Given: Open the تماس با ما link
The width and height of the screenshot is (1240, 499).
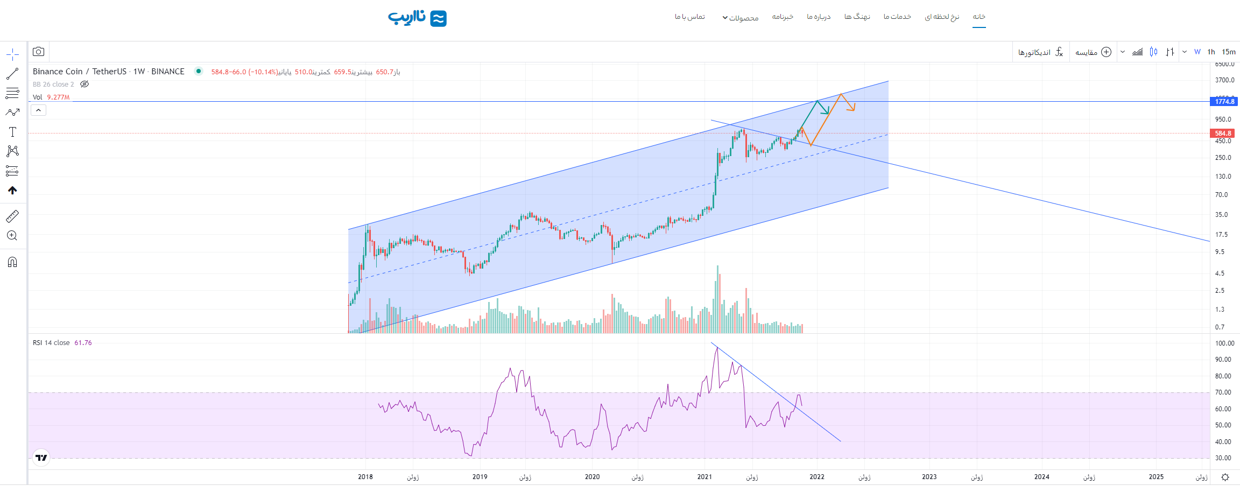Looking at the screenshot, I should 690,17.
